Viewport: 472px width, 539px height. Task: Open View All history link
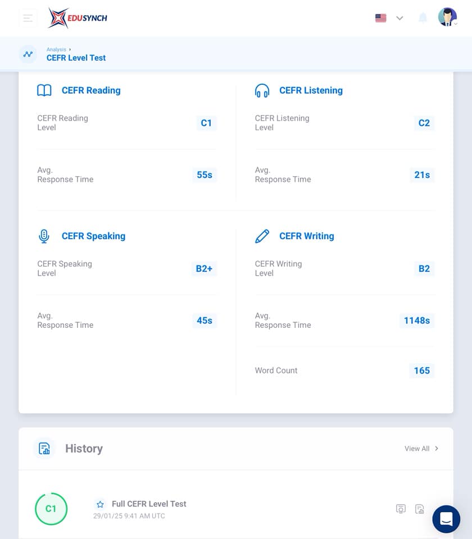point(417,449)
